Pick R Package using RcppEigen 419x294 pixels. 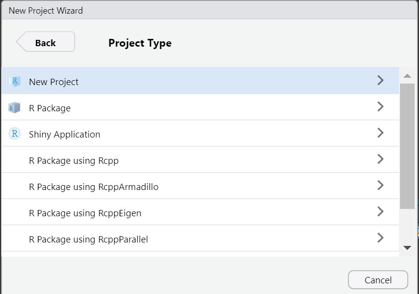(200, 212)
